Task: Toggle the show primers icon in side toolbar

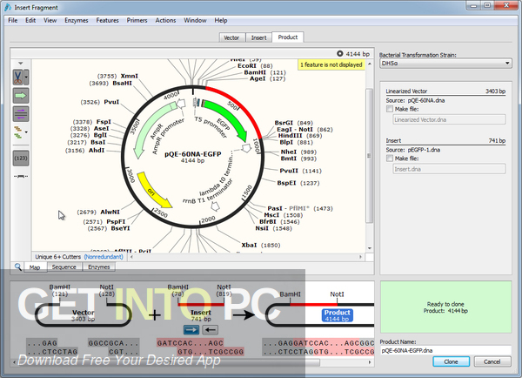Action: (x=21, y=114)
